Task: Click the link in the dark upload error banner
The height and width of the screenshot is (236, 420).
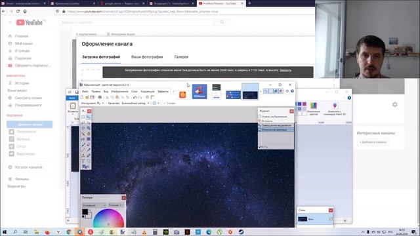Action: (285, 70)
